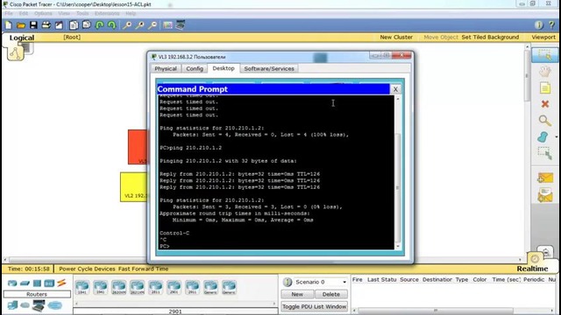561x315 pixels.
Task: Switch to the Config tab
Action: coord(195,68)
